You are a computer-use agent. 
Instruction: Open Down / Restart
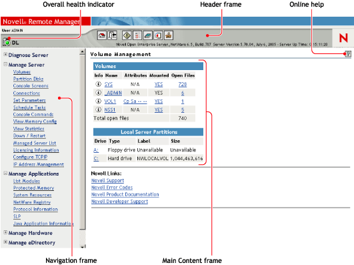point(29,136)
